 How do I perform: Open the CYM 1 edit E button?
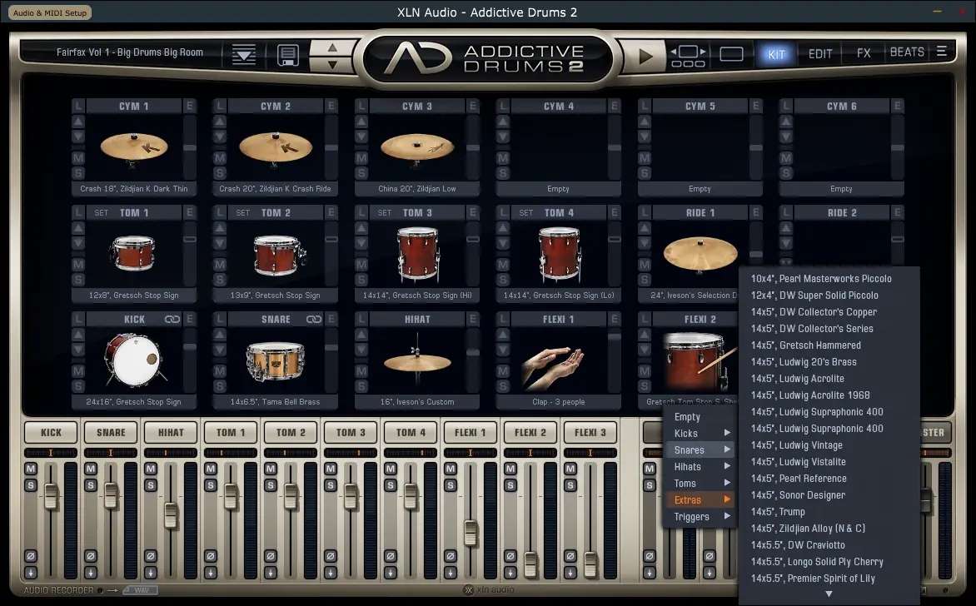pyautogui.click(x=190, y=106)
